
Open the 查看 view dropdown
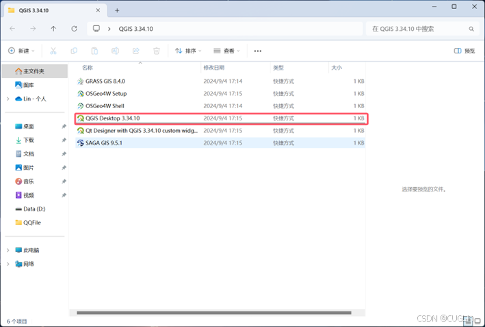pyautogui.click(x=226, y=51)
